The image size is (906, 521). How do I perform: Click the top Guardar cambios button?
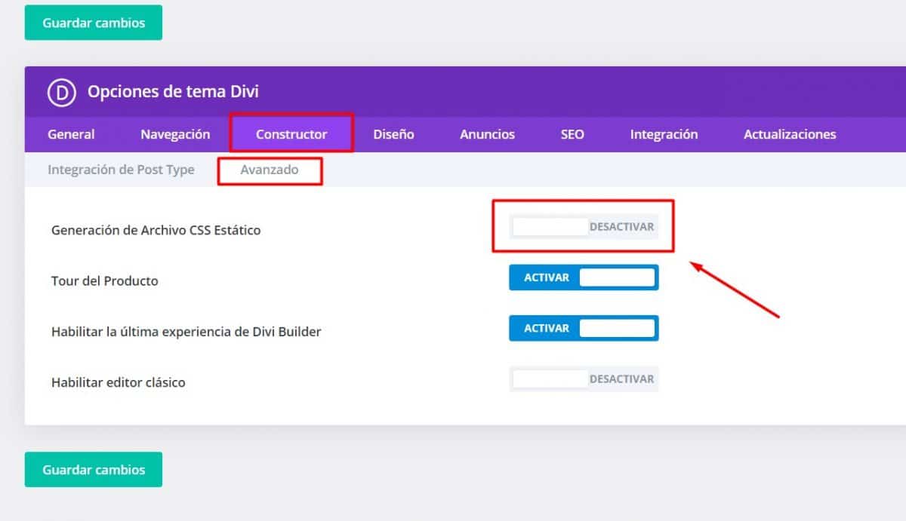point(94,23)
